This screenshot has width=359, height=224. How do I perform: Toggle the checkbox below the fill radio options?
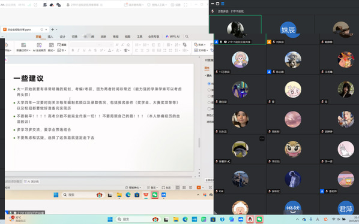point(209,109)
